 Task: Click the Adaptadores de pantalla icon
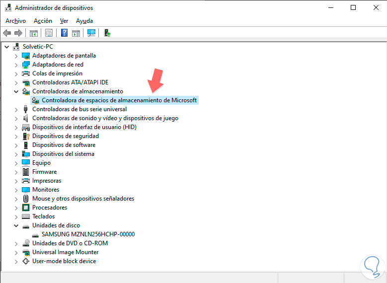(x=26, y=56)
